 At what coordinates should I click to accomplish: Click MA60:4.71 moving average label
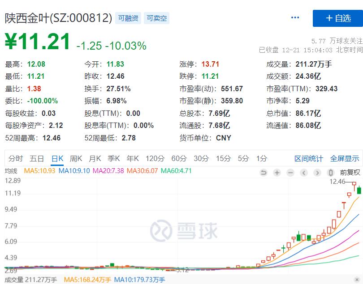point(176,171)
